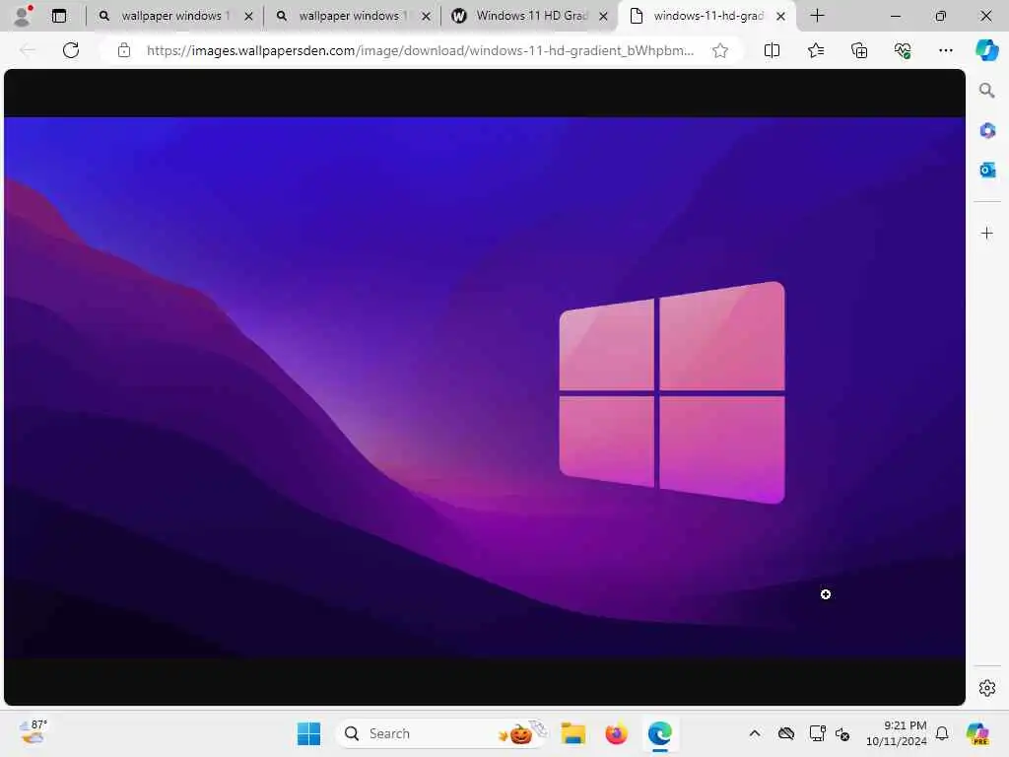The image size is (1009, 757).
Task: Open muted volume tray icon
Action: (x=843, y=733)
